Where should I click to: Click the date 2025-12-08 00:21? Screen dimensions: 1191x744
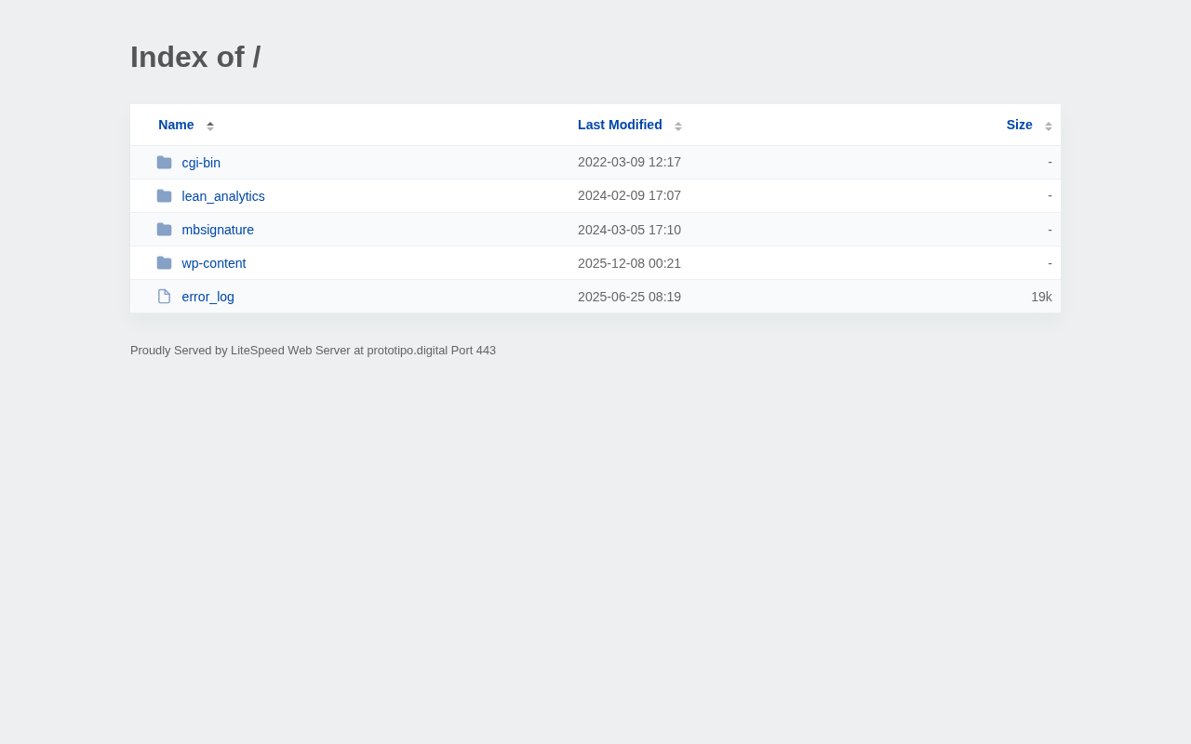click(629, 263)
